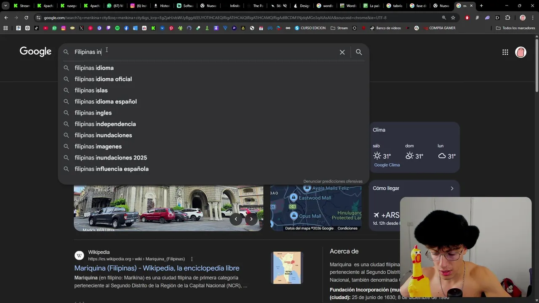
Task: Open the Twitch bookmark icon
Action: (108, 28)
